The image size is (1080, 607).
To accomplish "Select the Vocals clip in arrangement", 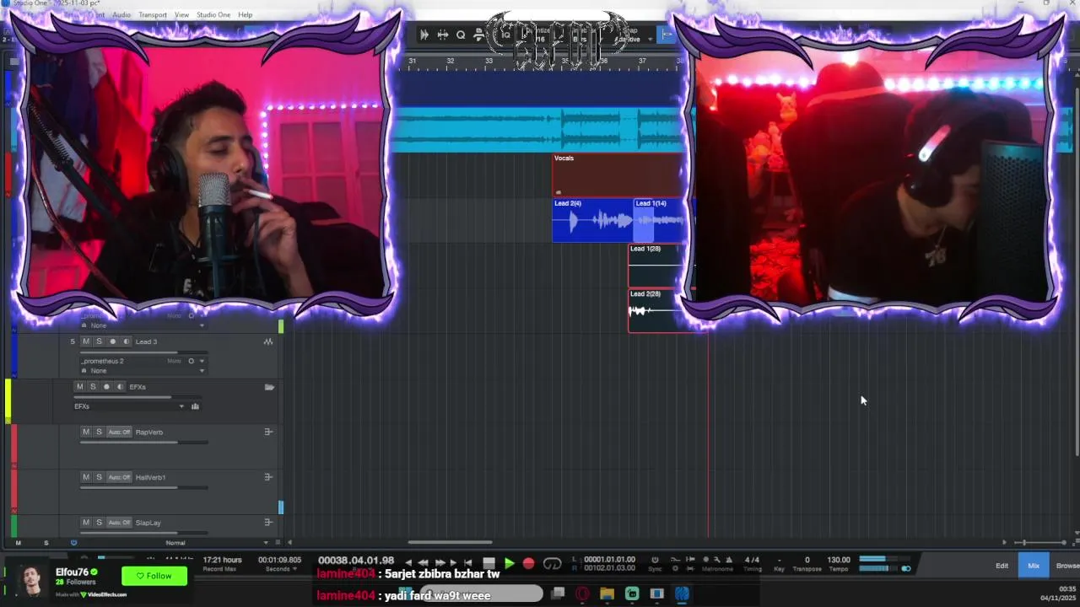I will 618,175.
